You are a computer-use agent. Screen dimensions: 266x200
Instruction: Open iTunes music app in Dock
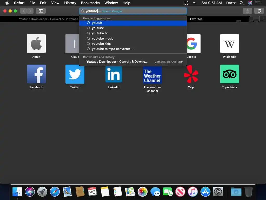[x=193, y=192]
